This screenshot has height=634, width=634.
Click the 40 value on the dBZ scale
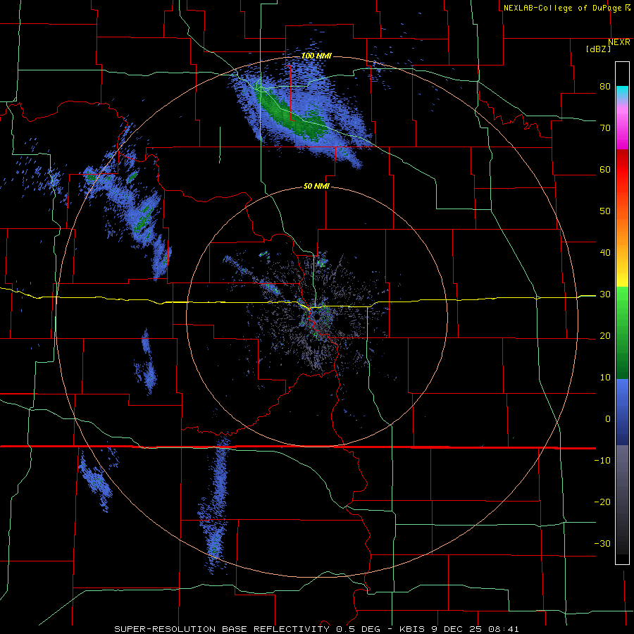(605, 253)
